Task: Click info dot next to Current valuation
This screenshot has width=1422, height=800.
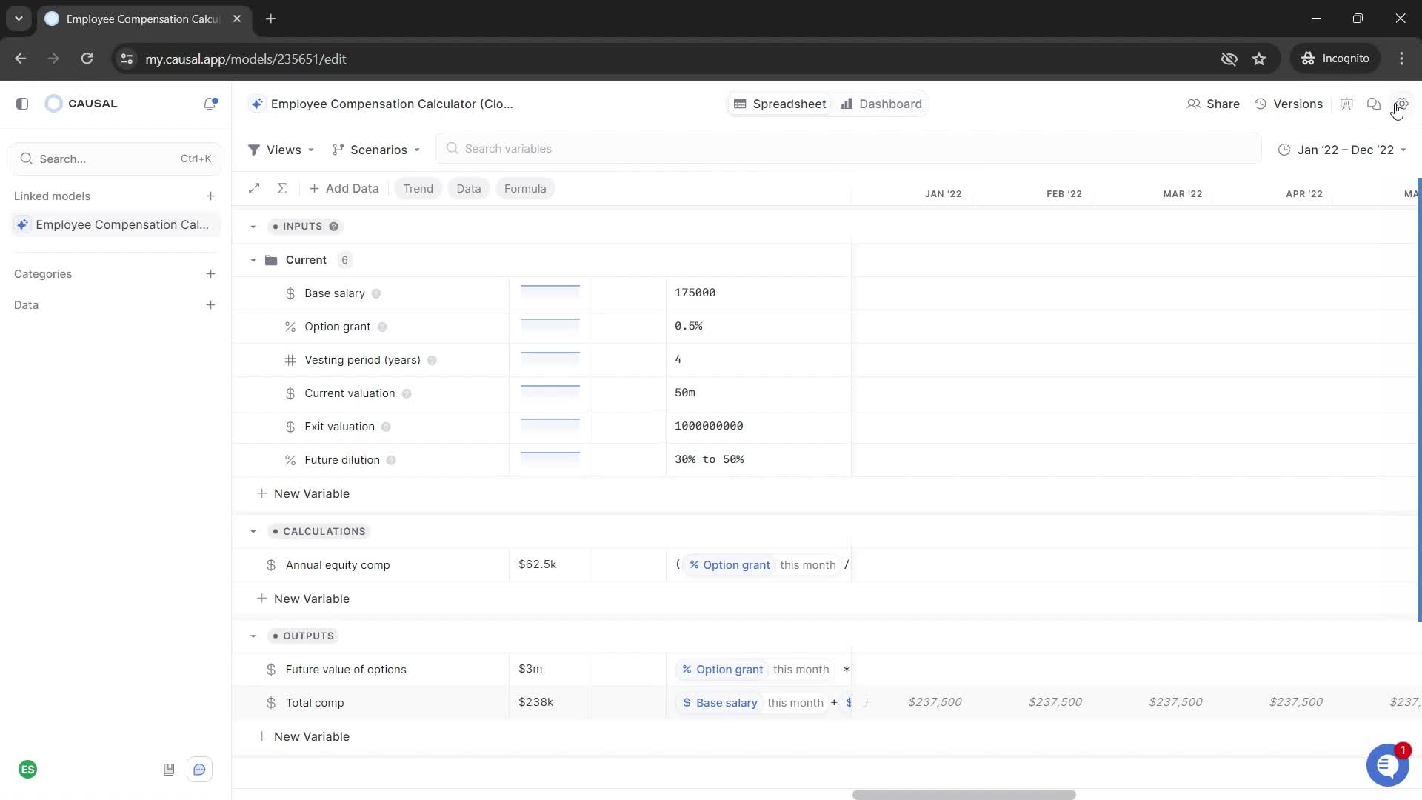Action: point(407,393)
